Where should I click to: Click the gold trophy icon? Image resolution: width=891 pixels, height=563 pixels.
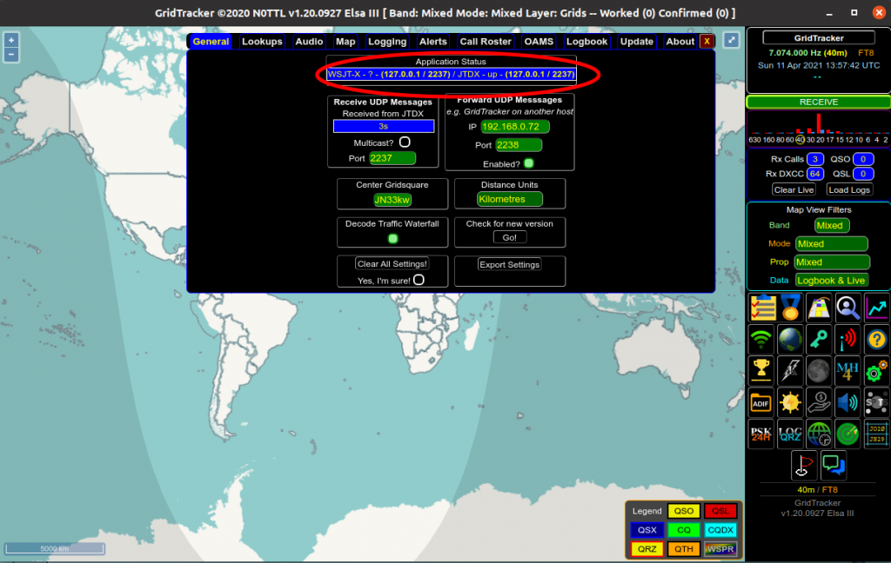[x=761, y=371]
